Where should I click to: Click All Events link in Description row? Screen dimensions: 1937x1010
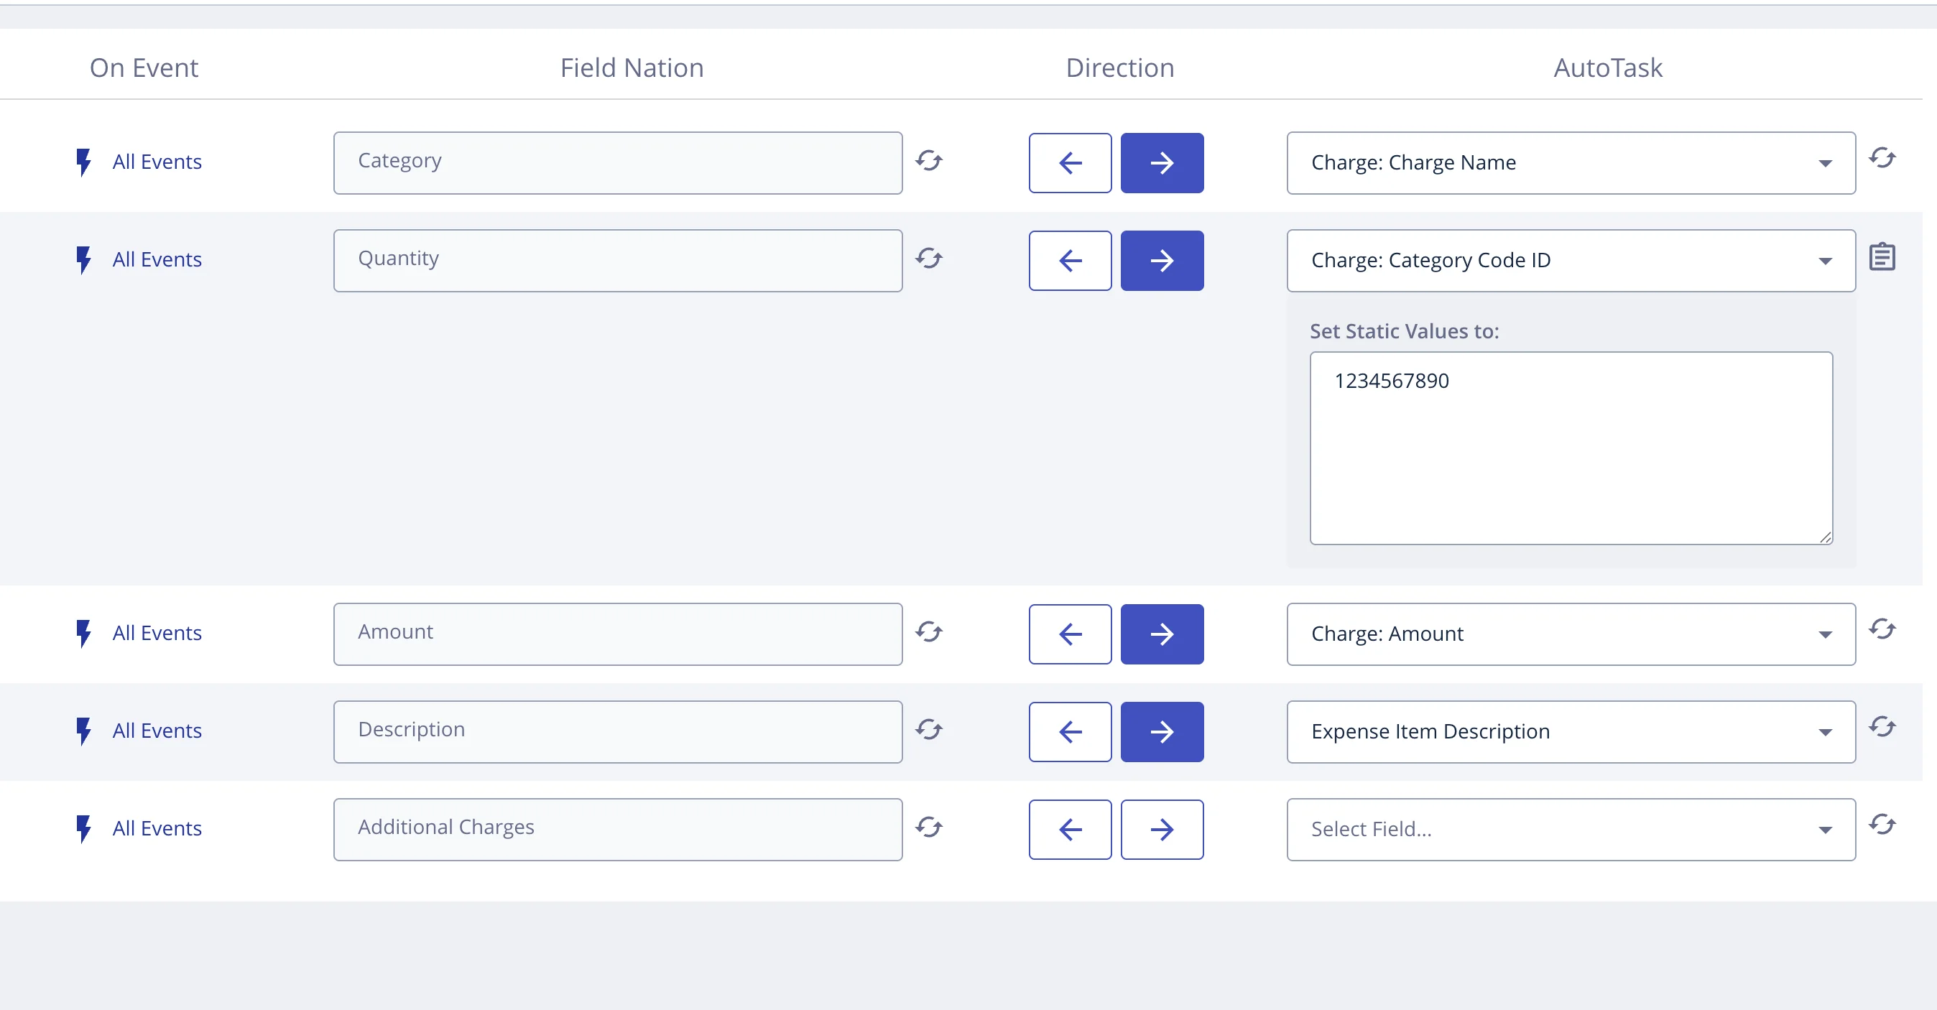tap(157, 731)
